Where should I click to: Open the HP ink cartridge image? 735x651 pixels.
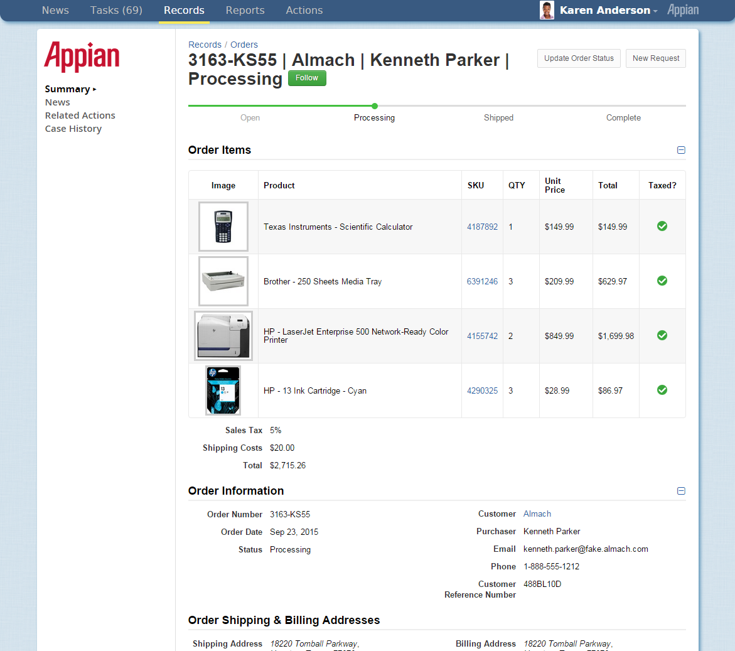(x=223, y=390)
